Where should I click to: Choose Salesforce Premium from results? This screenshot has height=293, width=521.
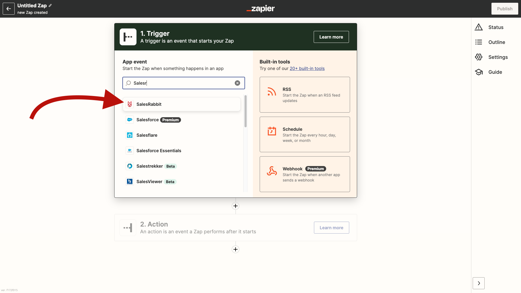click(182, 120)
